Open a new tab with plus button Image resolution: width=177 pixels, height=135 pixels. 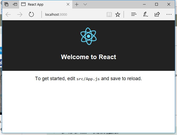click(x=77, y=5)
